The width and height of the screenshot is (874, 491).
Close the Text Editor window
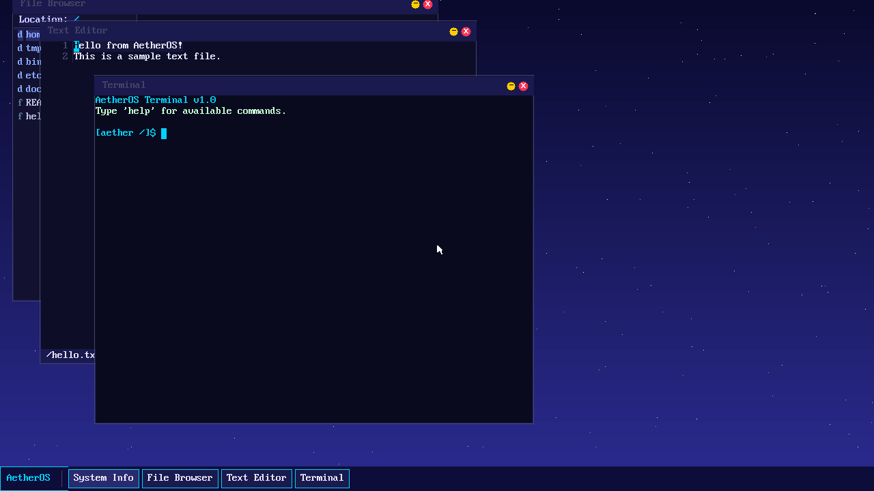(x=466, y=31)
